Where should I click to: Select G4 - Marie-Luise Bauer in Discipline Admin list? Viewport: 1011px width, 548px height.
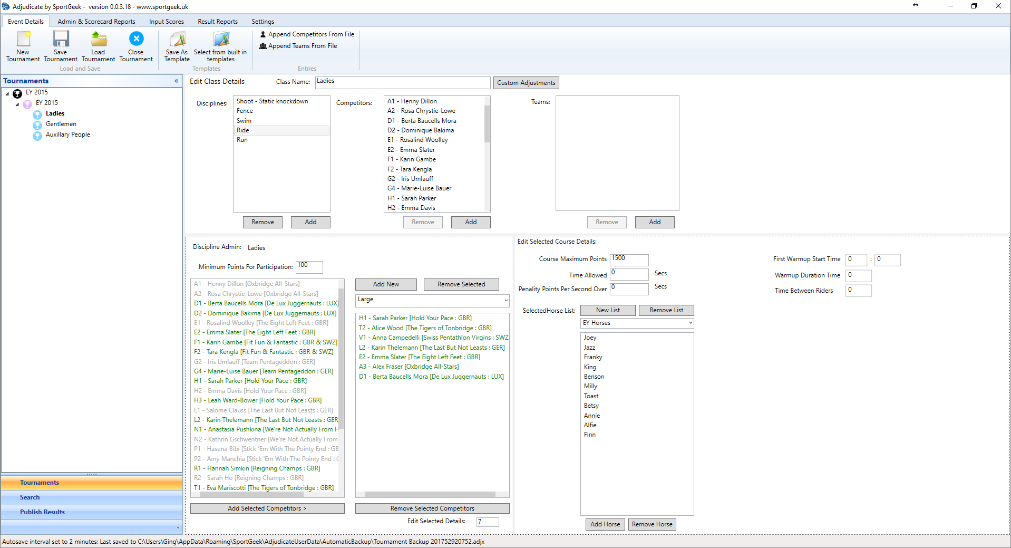(264, 371)
